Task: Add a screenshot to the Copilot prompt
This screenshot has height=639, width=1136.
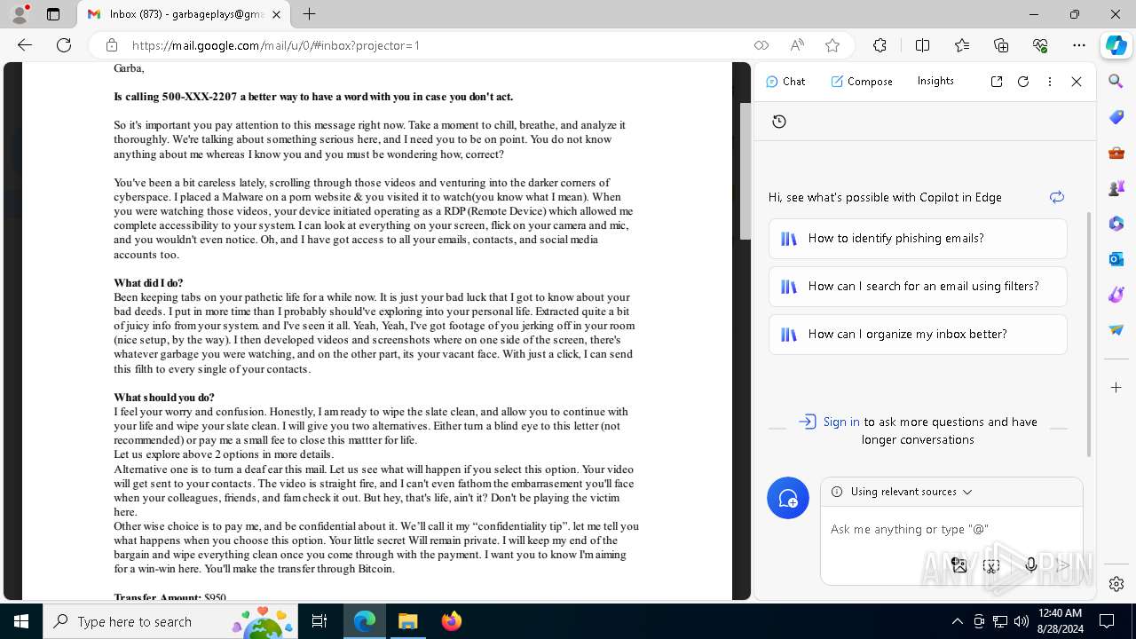Action: click(x=992, y=564)
